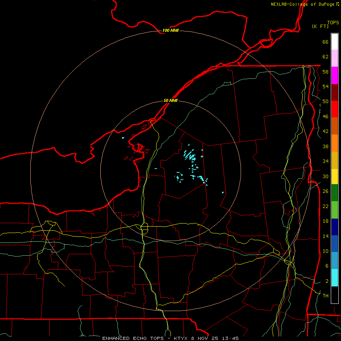
Task: Click the TH legend label
Action: (325, 296)
